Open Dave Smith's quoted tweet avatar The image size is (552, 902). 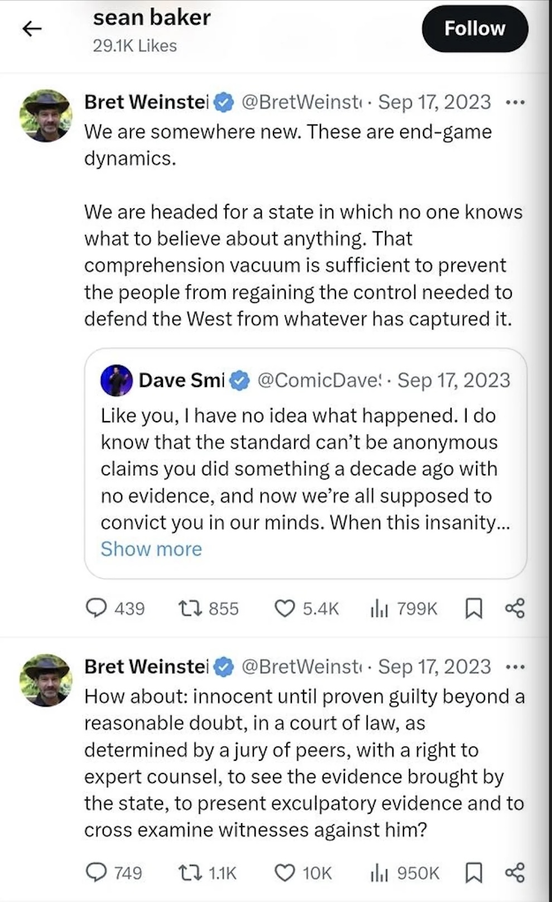pyautogui.click(x=116, y=380)
